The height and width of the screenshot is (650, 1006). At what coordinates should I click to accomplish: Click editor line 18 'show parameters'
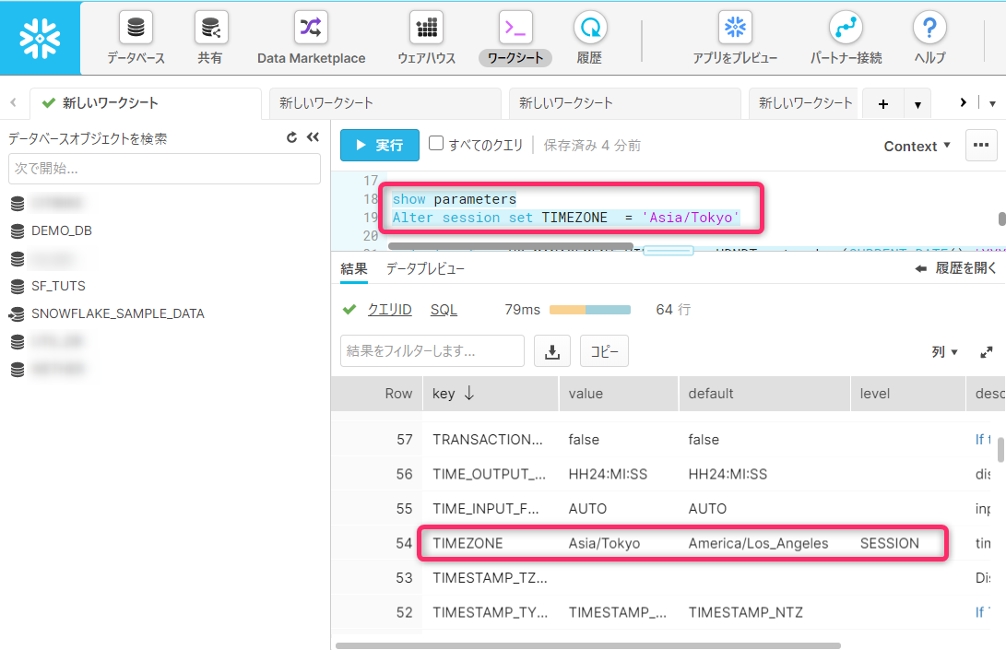coord(455,199)
